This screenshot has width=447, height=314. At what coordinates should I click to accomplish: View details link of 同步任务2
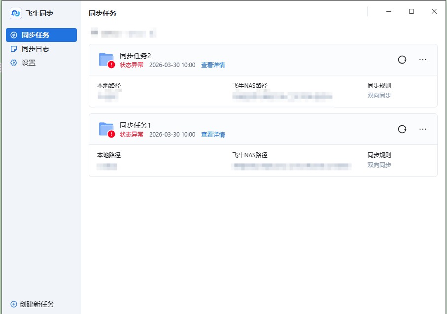213,65
